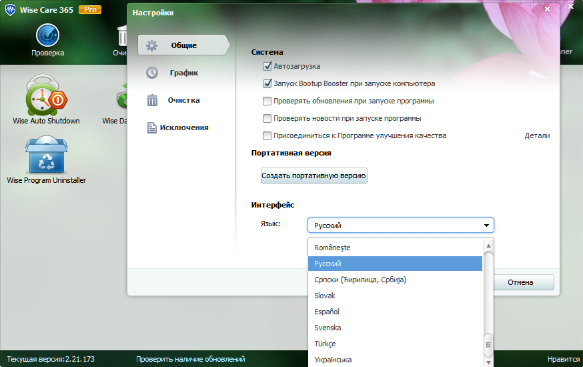Viewport: 583px width, 367px height.
Task: Click the Pro badge in title bar
Action: (x=90, y=9)
